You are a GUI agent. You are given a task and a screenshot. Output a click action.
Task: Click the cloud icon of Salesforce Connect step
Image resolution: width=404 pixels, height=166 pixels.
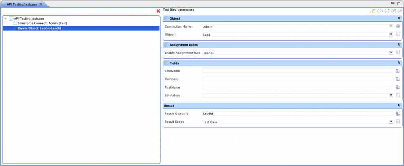click(15, 23)
